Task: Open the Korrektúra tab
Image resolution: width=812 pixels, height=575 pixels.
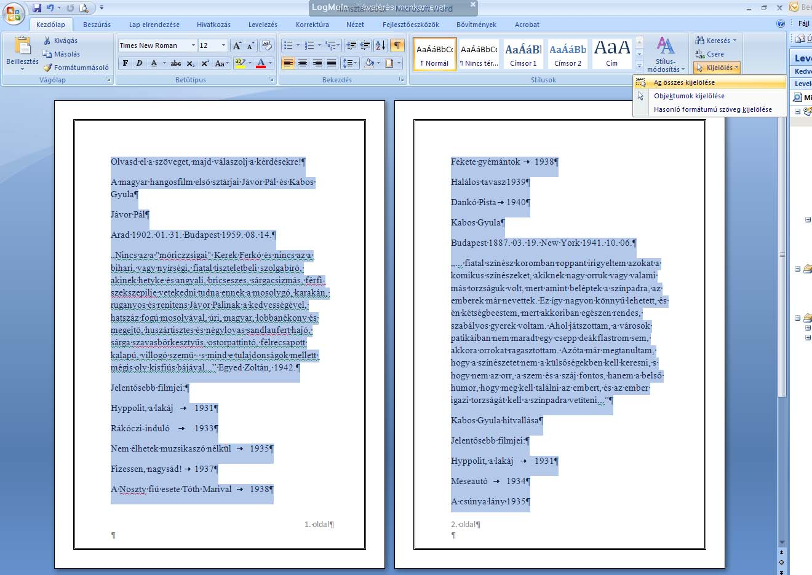Action: pyautogui.click(x=312, y=25)
